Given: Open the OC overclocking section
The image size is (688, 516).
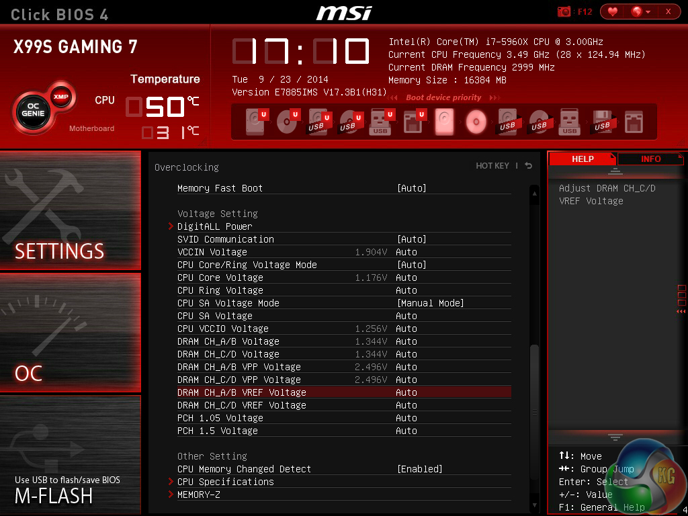Looking at the screenshot, I should (x=71, y=333).
